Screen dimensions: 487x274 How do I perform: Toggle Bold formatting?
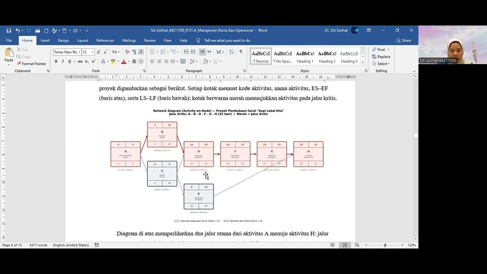point(56,61)
